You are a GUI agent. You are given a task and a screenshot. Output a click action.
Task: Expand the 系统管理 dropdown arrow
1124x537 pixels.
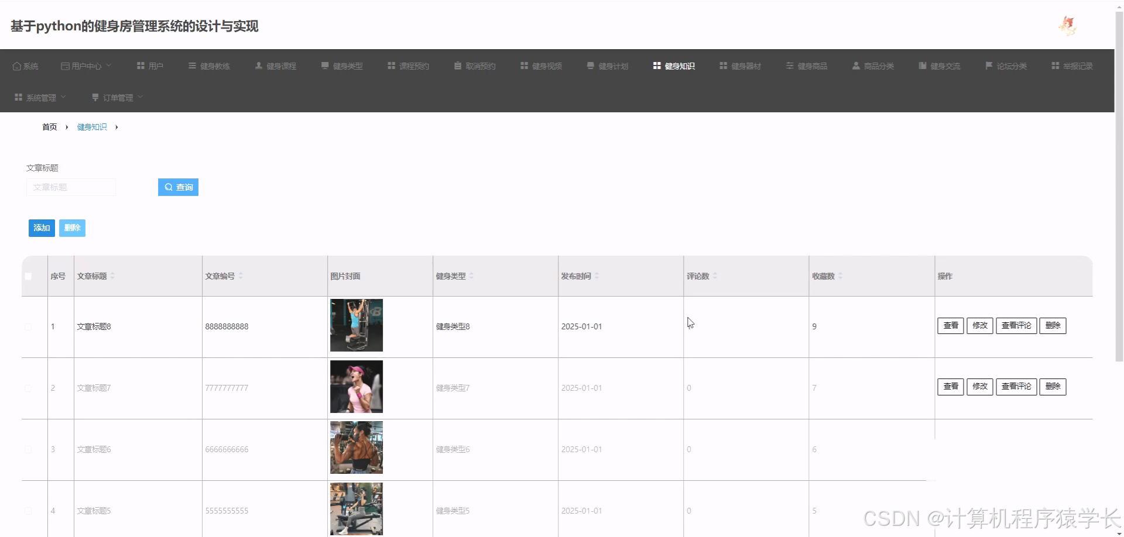(x=63, y=97)
